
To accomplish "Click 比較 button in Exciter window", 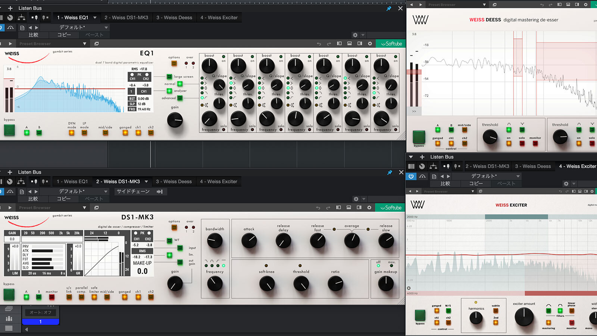I will (x=445, y=184).
